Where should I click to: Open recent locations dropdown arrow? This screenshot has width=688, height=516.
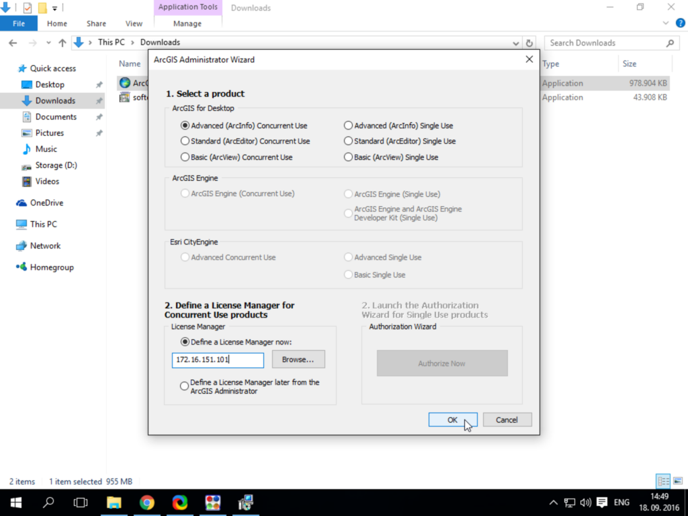[x=48, y=43]
